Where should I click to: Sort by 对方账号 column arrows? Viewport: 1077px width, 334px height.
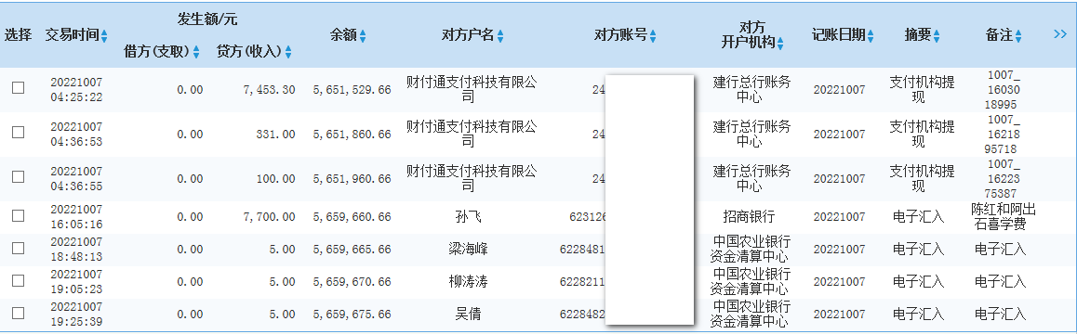point(653,36)
